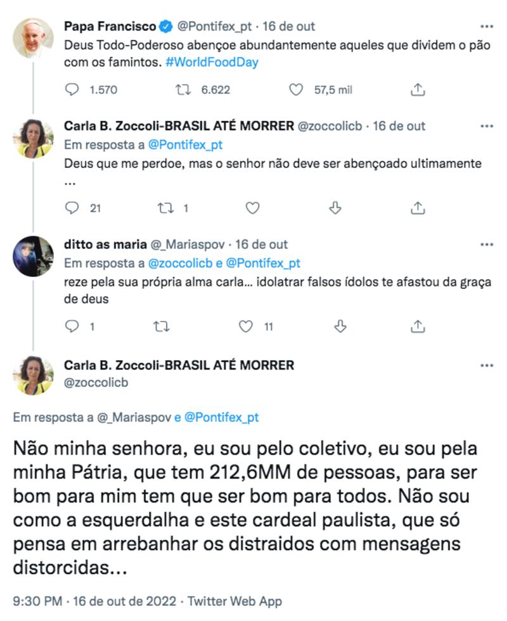The height and width of the screenshot is (621, 507).
Task: Open ditto as maria's avatar
Action: click(33, 256)
